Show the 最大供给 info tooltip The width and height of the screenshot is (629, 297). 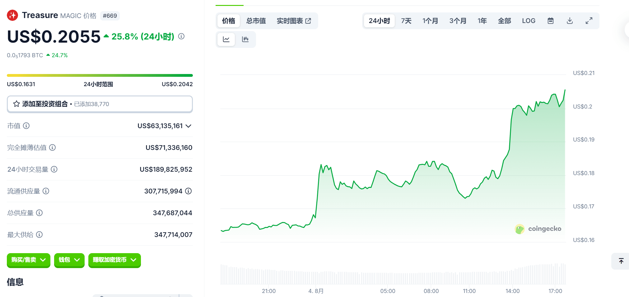[40, 234]
